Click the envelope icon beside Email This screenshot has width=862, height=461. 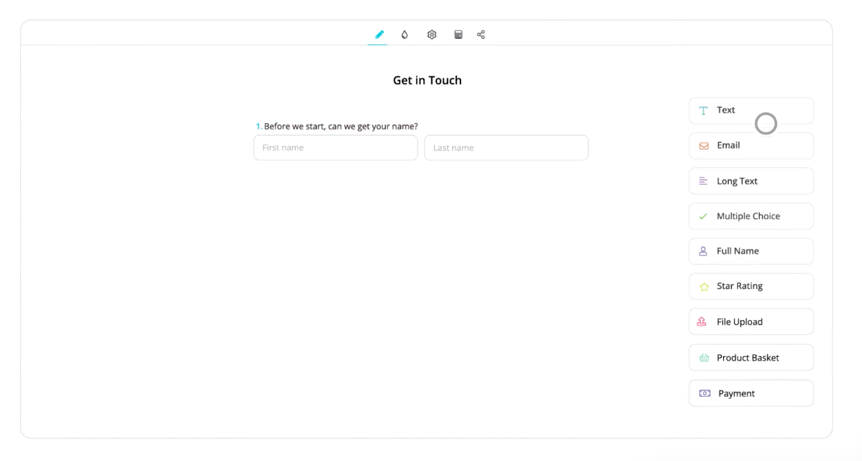click(x=704, y=146)
